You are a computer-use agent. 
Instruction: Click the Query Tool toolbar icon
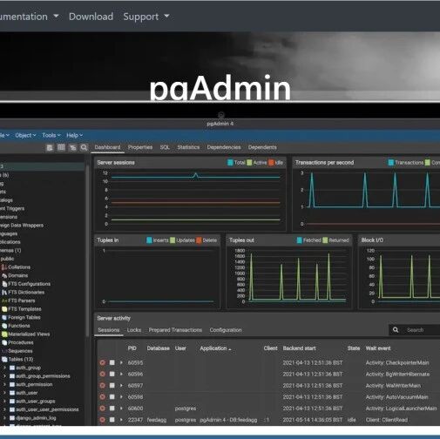pos(50,148)
